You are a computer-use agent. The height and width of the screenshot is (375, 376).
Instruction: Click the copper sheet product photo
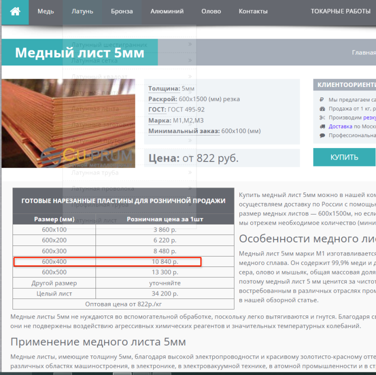(x=68, y=123)
